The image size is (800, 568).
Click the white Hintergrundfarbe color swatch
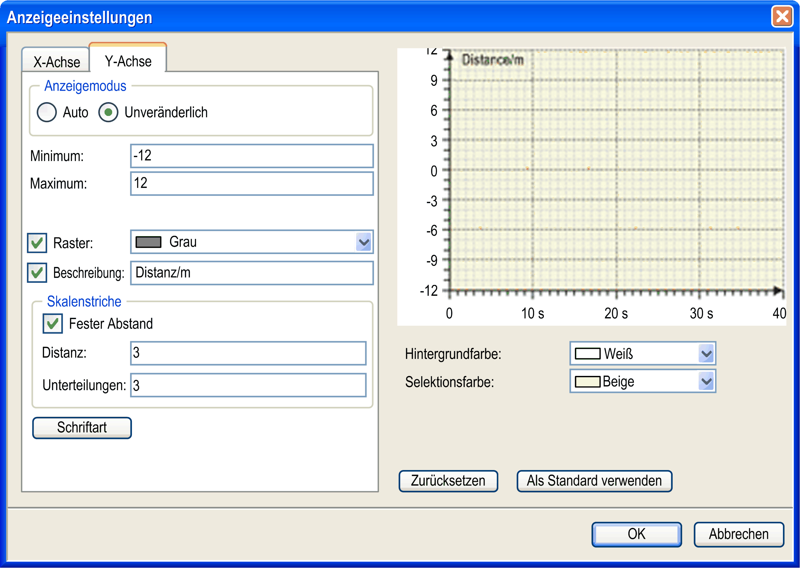click(588, 354)
